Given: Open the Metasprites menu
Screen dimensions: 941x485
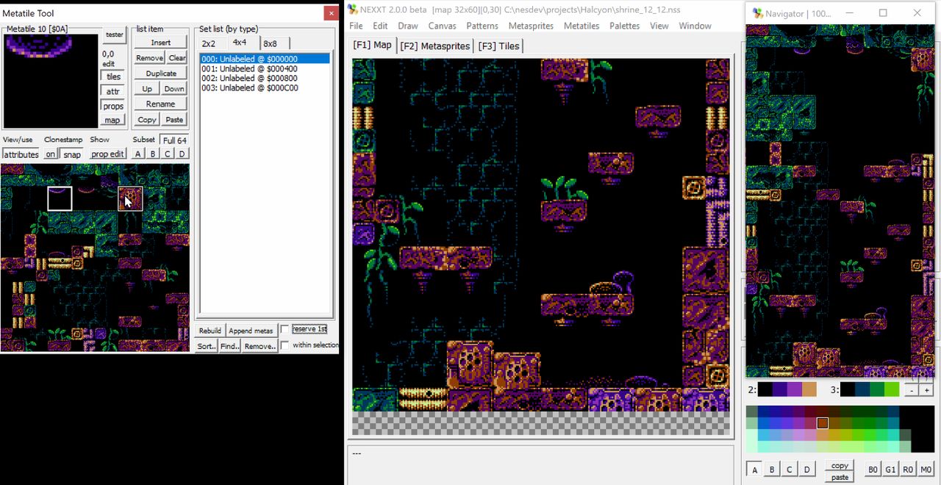Looking at the screenshot, I should click(531, 26).
